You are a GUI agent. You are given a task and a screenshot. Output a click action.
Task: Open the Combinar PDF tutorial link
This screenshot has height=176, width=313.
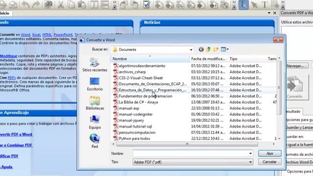click(x=16, y=145)
